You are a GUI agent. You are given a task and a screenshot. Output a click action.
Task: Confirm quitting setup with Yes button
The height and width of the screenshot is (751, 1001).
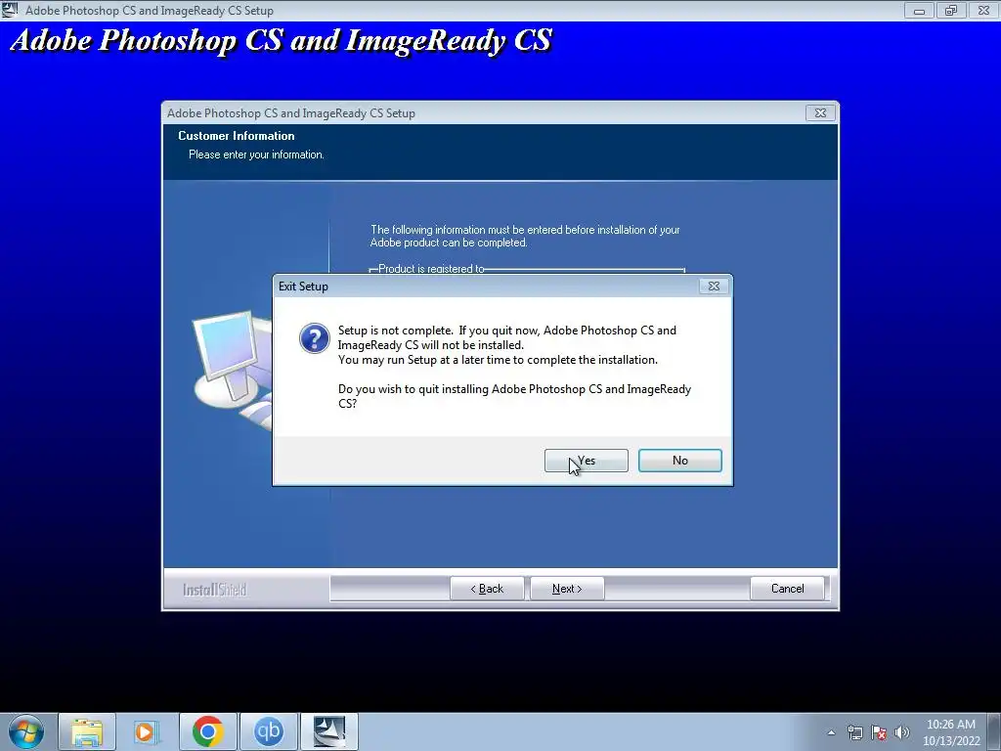[587, 461]
